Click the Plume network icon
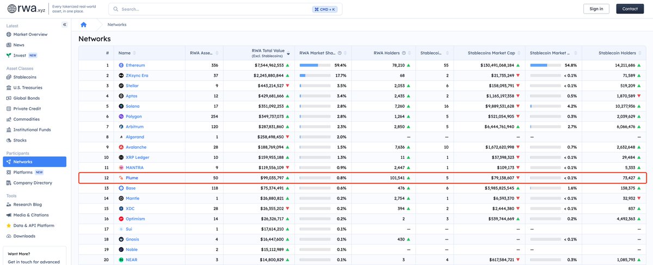Screen dimensions: 653x265 click(x=121, y=178)
